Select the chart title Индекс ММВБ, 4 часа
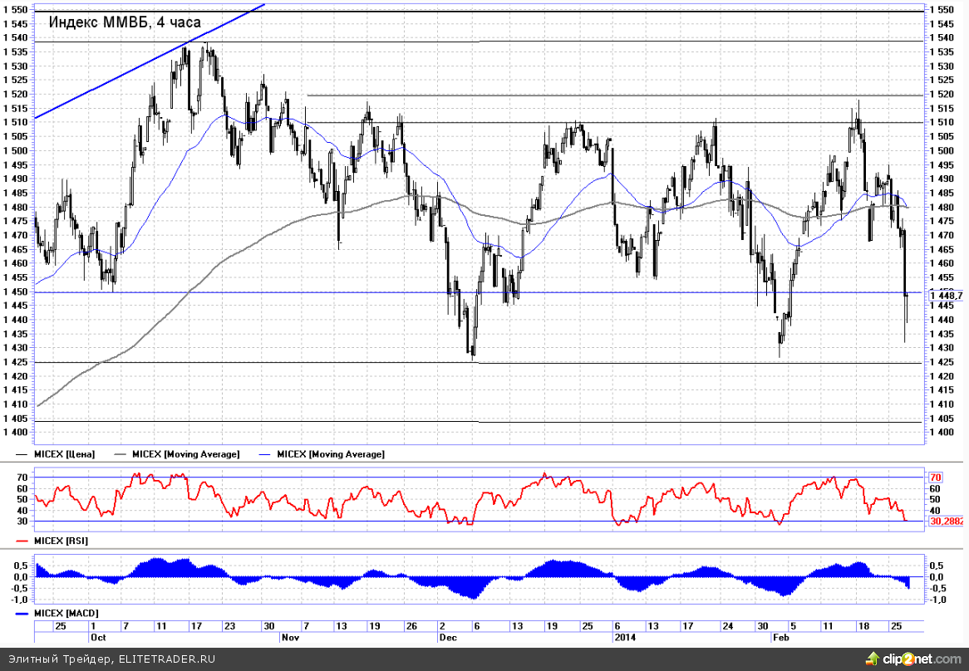Image resolution: width=969 pixels, height=671 pixels. coord(125,22)
